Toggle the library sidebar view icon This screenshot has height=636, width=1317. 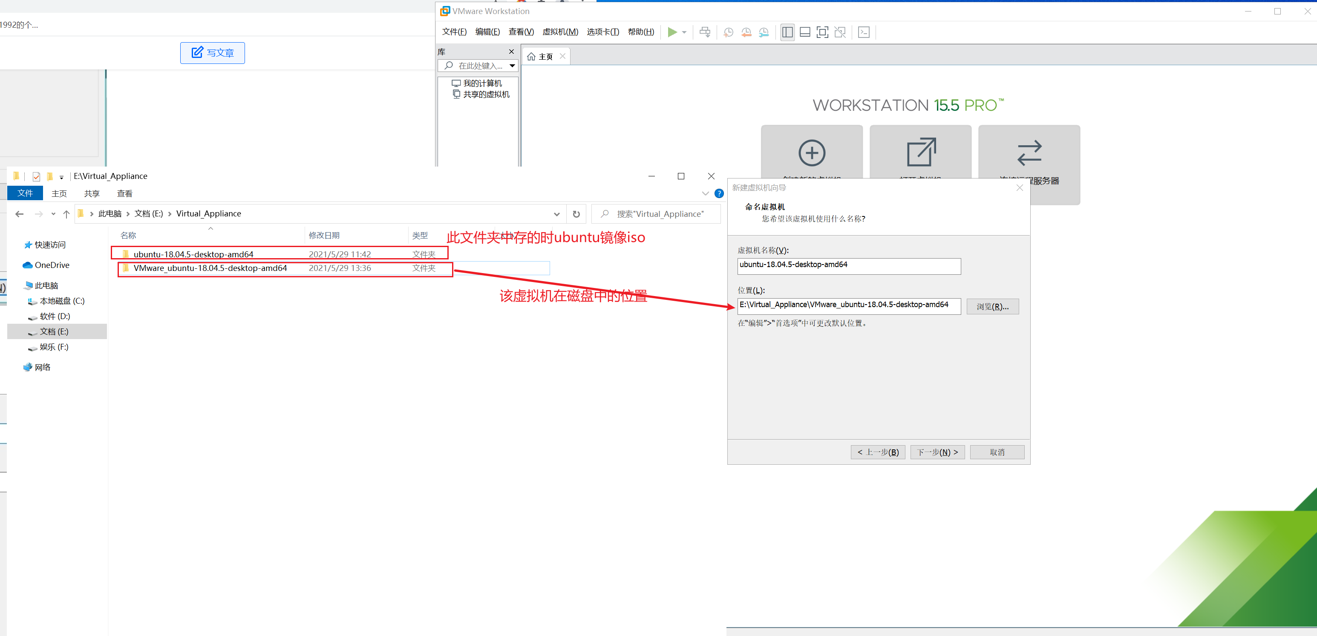787,32
